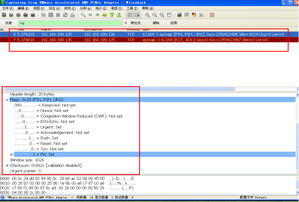Jump to the last packet icon

coord(119,15)
